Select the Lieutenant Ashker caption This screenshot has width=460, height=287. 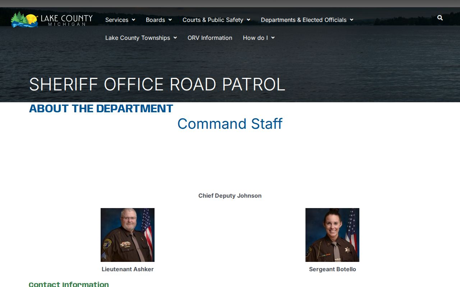point(128,269)
